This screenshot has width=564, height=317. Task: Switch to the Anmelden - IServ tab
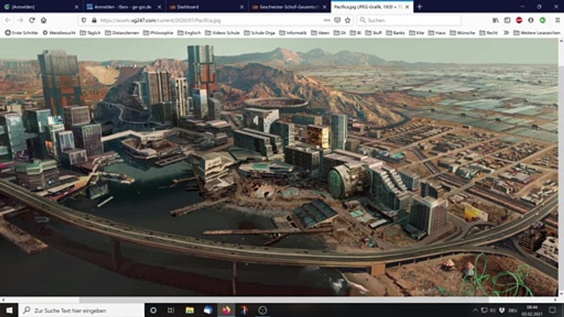[x=124, y=7]
